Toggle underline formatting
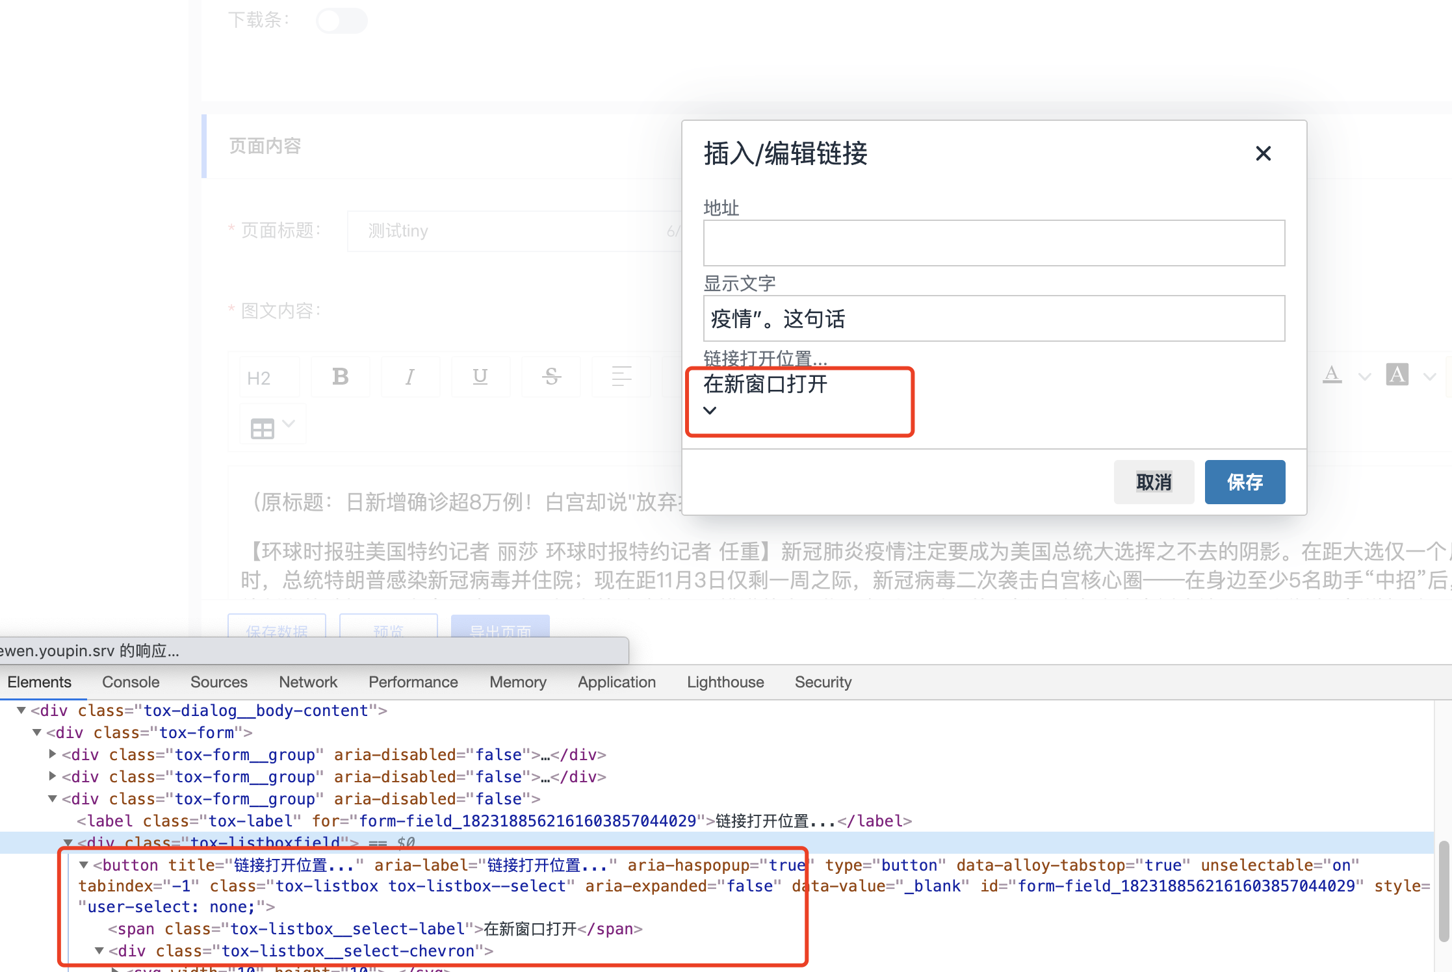Screen dimensions: 1452x972 pyautogui.click(x=480, y=377)
